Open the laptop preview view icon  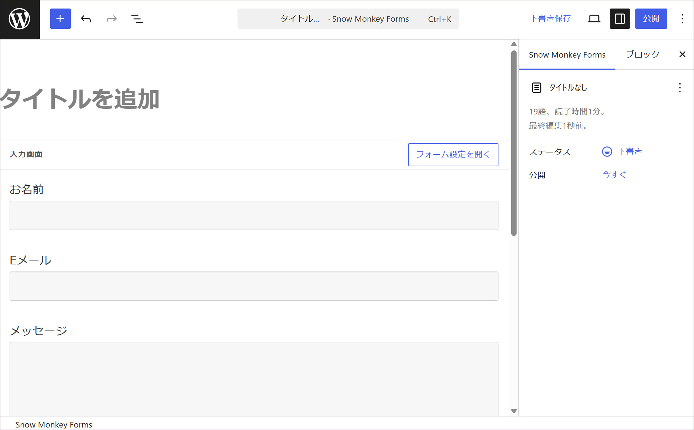(x=594, y=19)
